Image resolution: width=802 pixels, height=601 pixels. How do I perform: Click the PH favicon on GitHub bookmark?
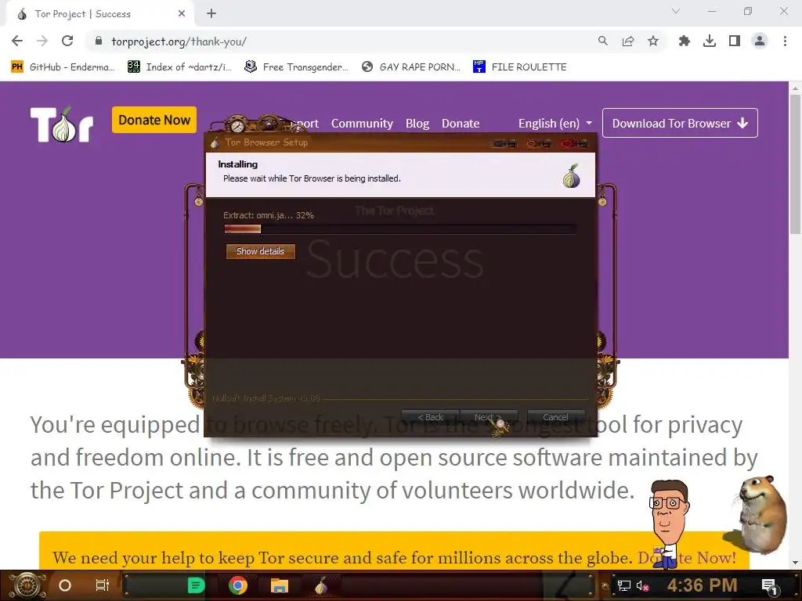coord(17,67)
